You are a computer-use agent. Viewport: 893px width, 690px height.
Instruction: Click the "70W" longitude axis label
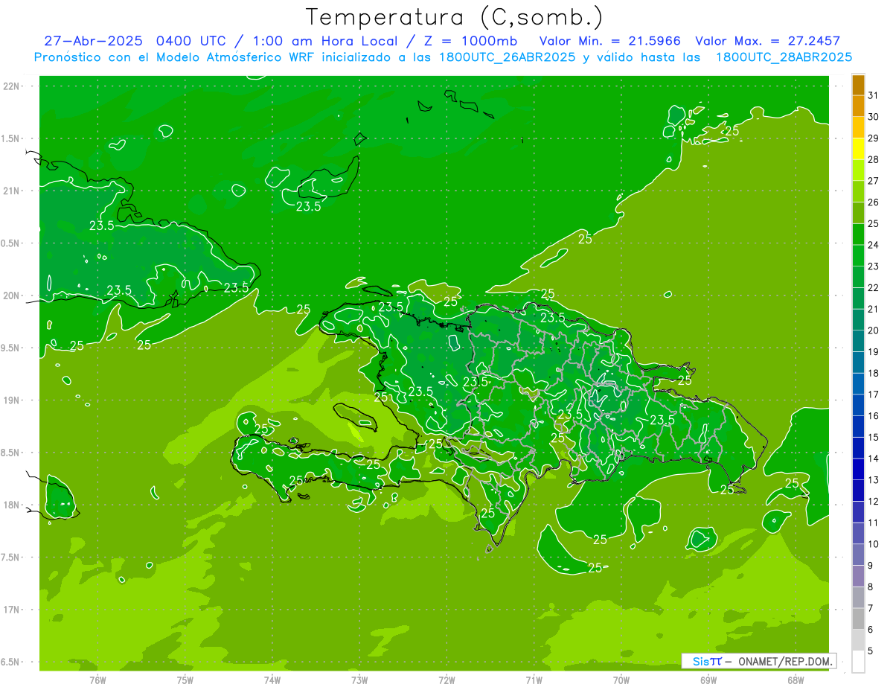click(x=621, y=680)
